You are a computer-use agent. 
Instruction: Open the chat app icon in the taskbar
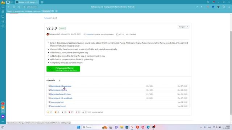116,127
